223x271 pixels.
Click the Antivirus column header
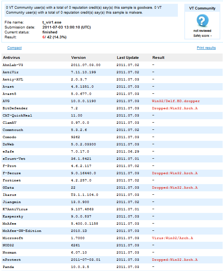click(11, 58)
